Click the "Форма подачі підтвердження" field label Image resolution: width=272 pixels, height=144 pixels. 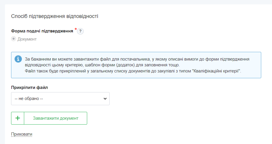[42, 31]
